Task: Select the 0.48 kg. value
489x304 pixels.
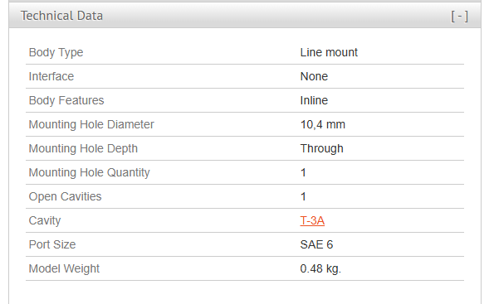Action: tap(320, 268)
